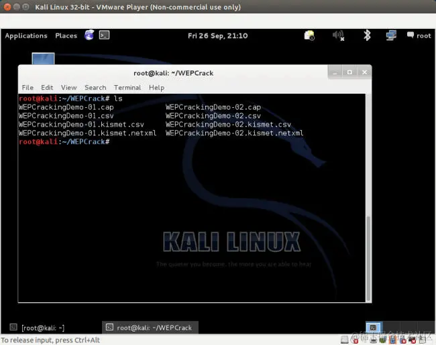Click WEPCrackingDemo-01.cap in the listing
This screenshot has height=345, width=436.
click(66, 107)
